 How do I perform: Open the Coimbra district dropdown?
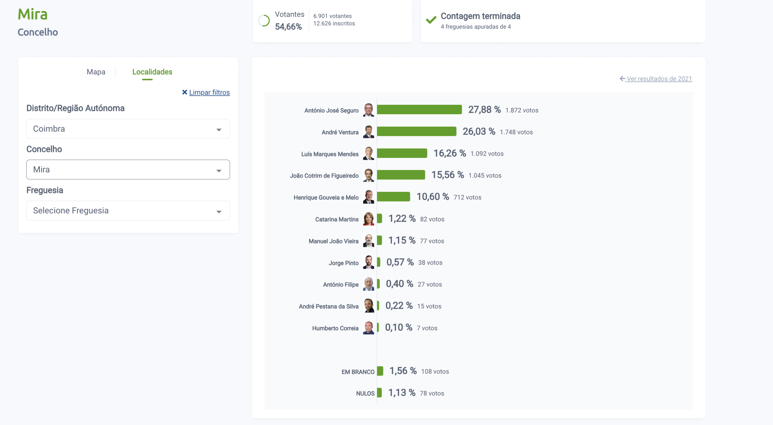point(128,129)
